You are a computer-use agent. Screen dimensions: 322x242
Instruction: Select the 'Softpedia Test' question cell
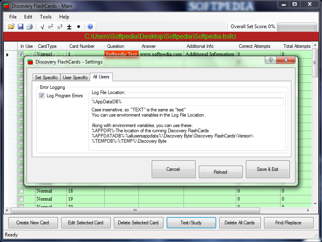point(122,54)
